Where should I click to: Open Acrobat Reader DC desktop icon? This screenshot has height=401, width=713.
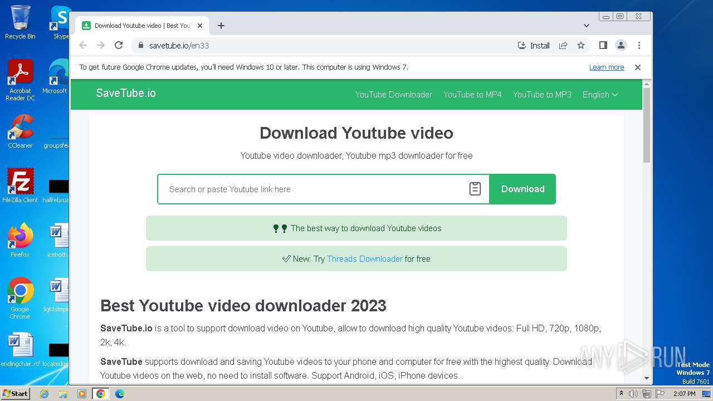(x=20, y=80)
